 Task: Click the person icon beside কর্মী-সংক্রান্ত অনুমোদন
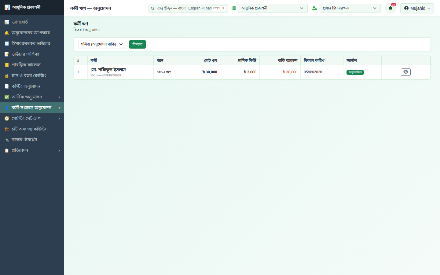click(x=7, y=108)
